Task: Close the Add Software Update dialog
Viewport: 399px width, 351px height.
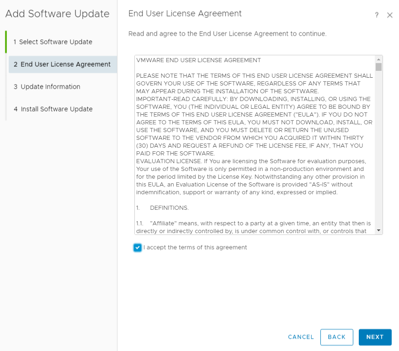Action: (389, 15)
